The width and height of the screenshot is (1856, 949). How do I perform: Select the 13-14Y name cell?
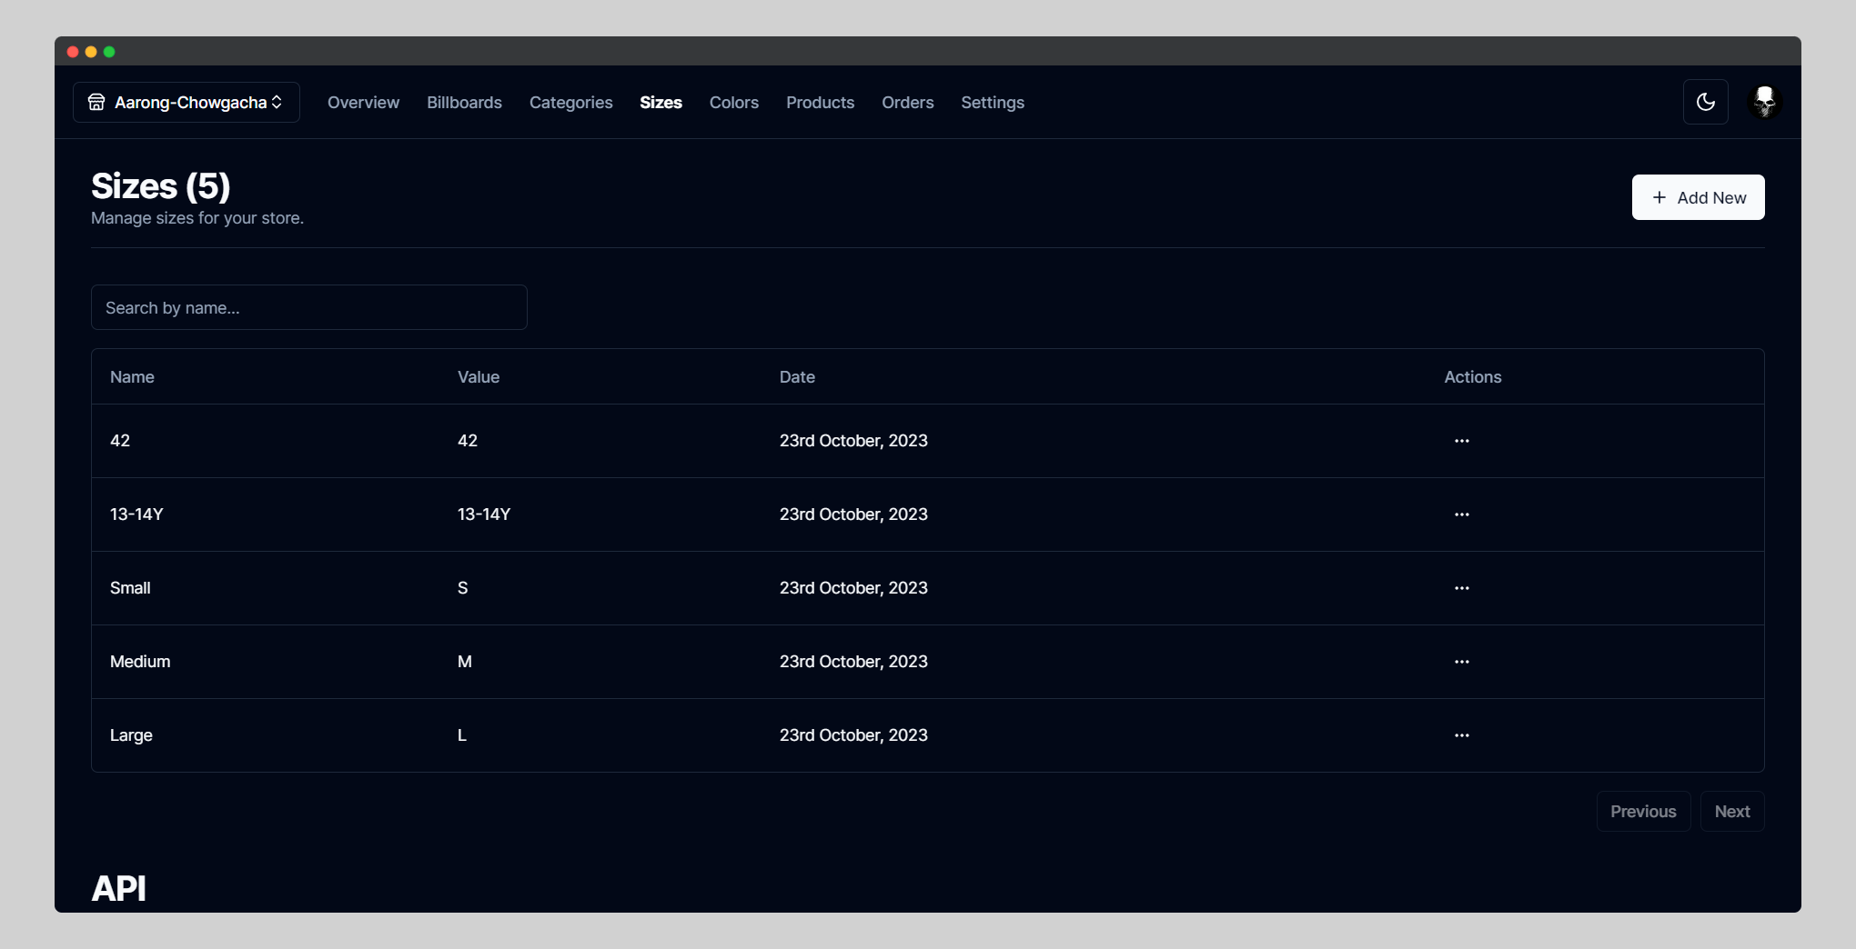[136, 514]
